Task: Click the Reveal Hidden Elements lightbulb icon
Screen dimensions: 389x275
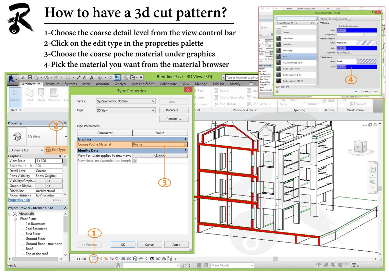Action: (147, 258)
